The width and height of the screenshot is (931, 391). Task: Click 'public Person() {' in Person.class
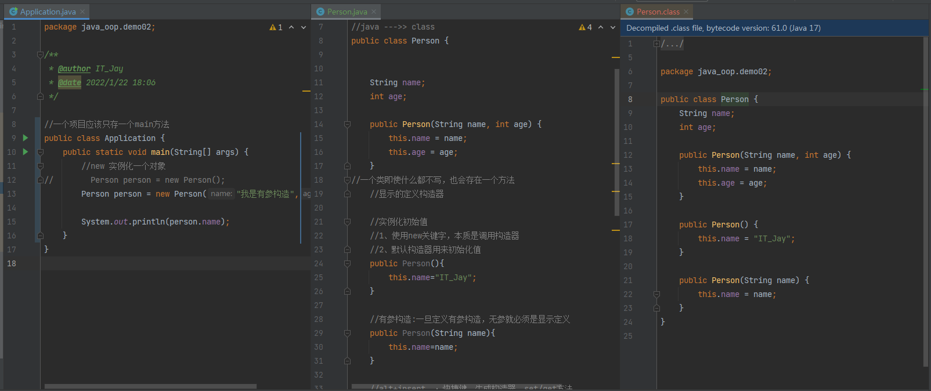point(719,225)
